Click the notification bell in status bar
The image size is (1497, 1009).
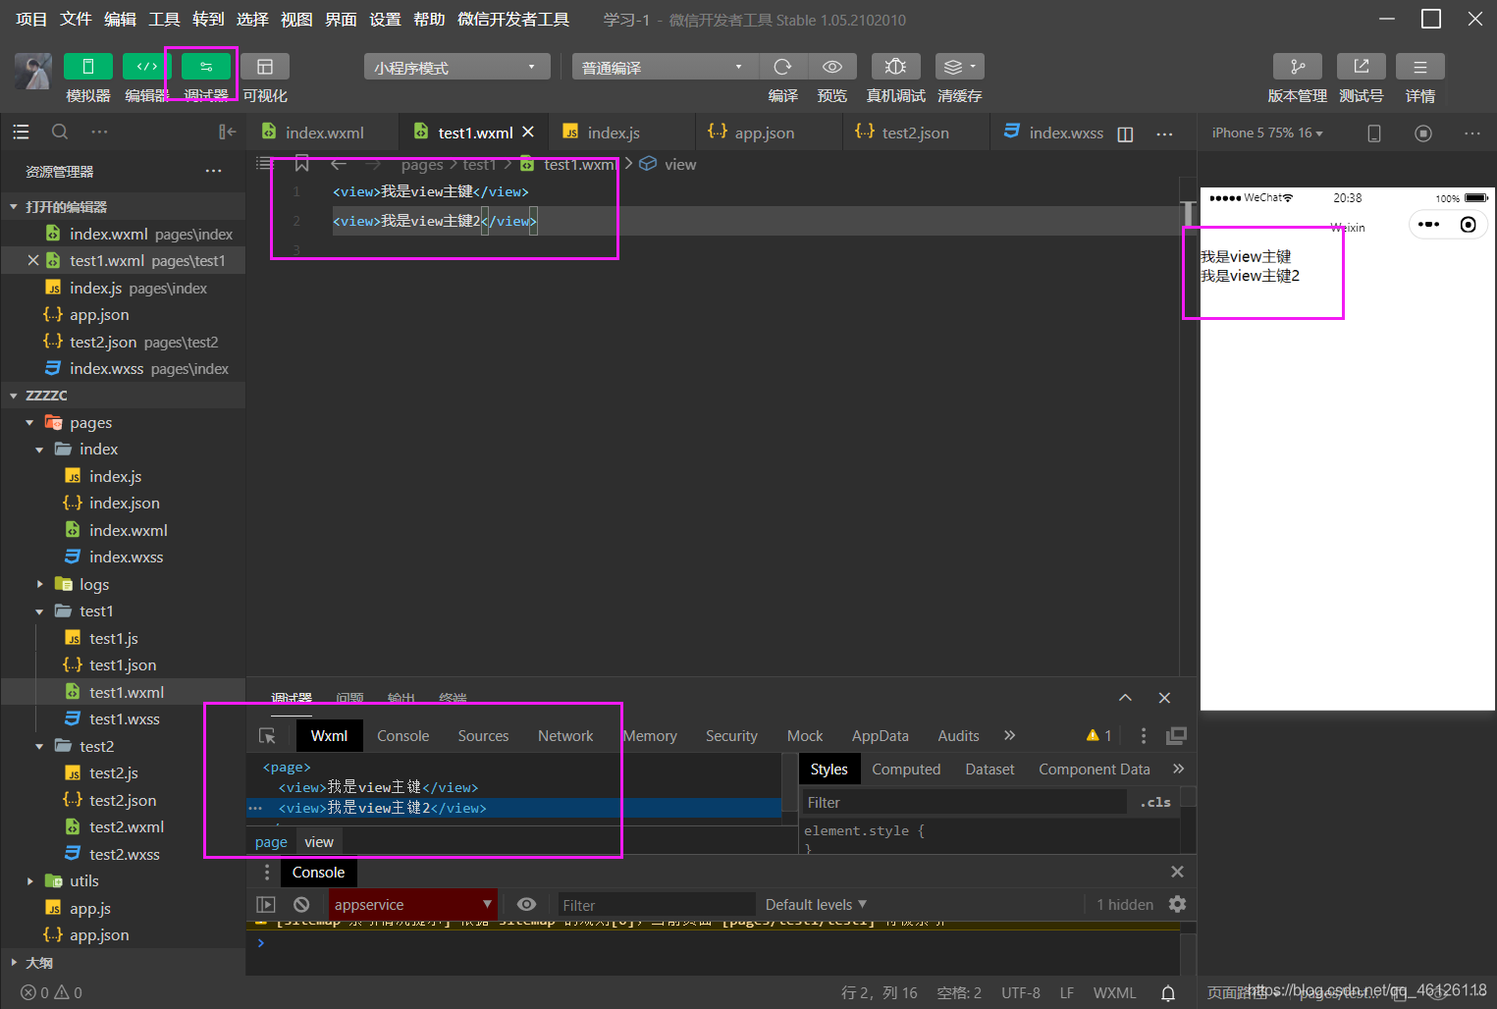tap(1168, 993)
